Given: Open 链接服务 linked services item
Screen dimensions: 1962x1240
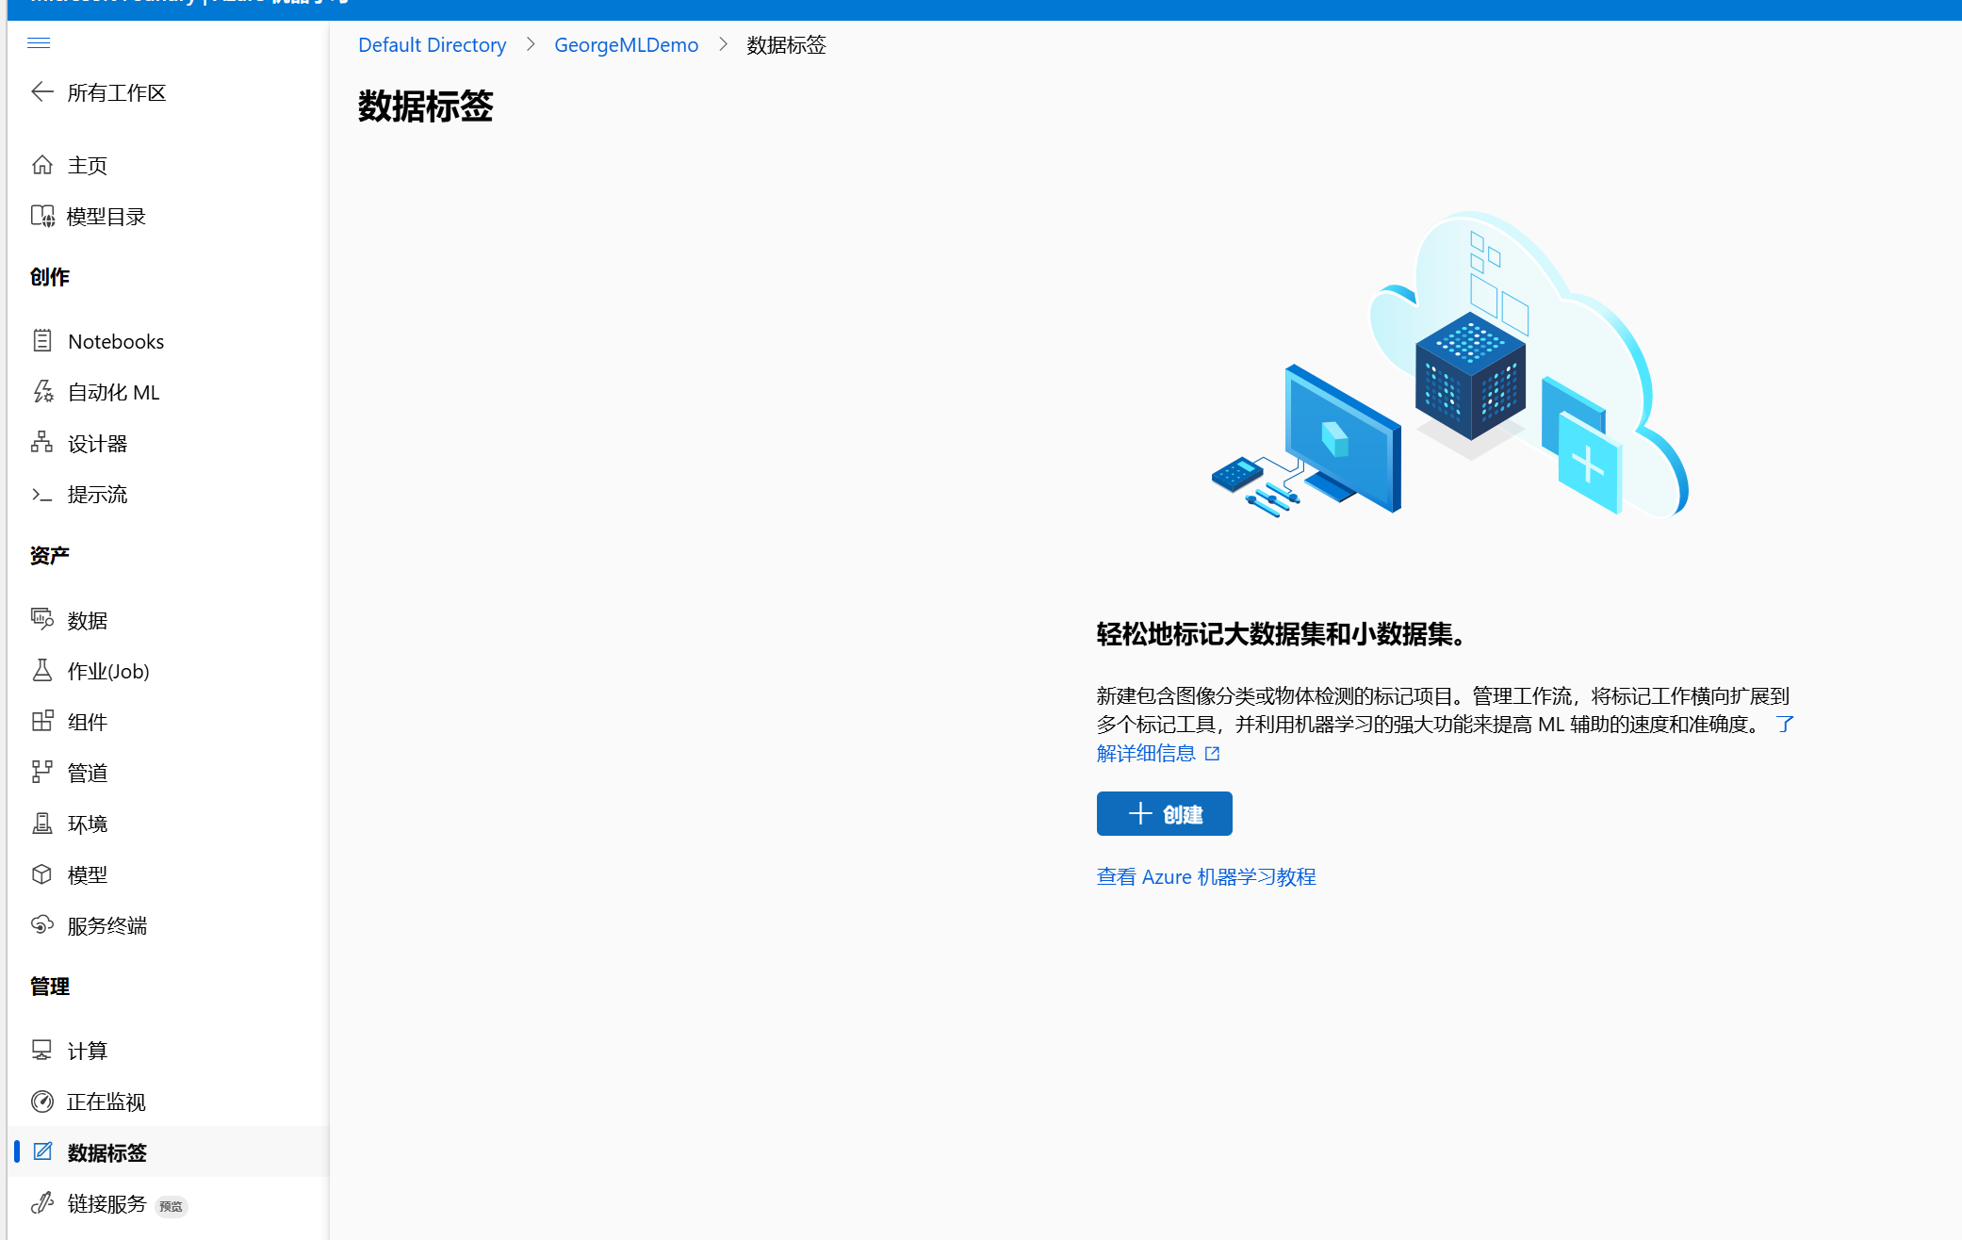Looking at the screenshot, I should coord(106,1203).
